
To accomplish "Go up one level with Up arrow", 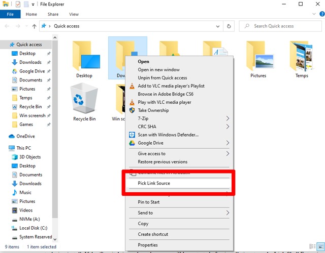I will (x=35, y=26).
